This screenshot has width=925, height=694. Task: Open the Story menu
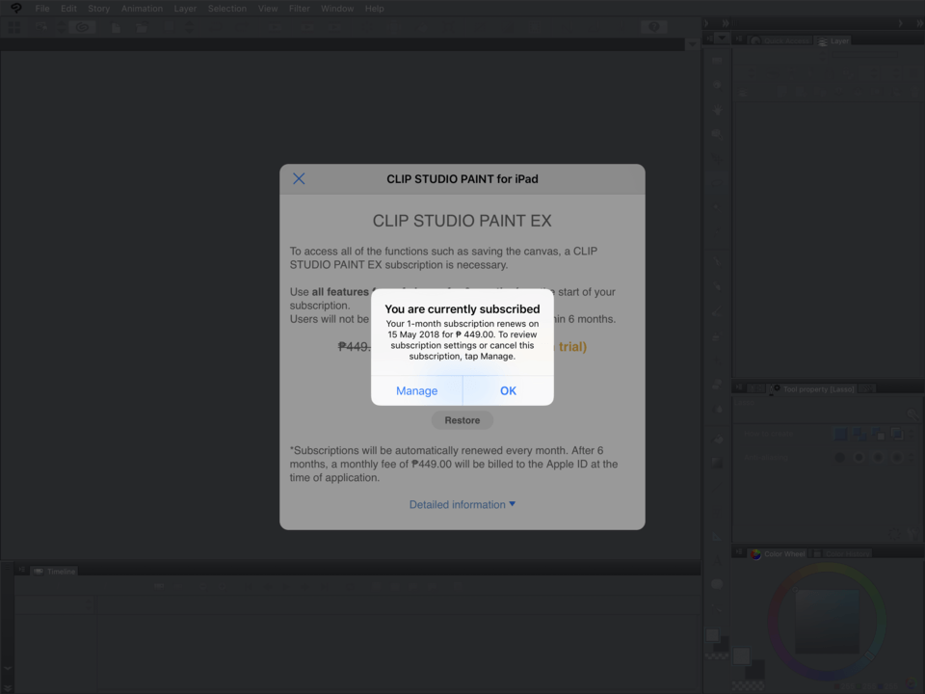[x=98, y=9]
